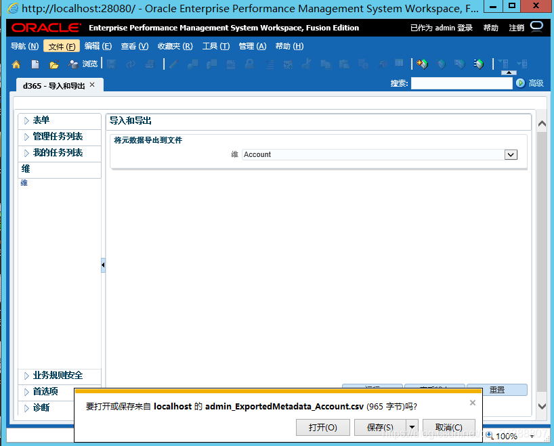Click the greyed-out grid table icon
Screen dimensions: 554x446
click(x=399, y=63)
